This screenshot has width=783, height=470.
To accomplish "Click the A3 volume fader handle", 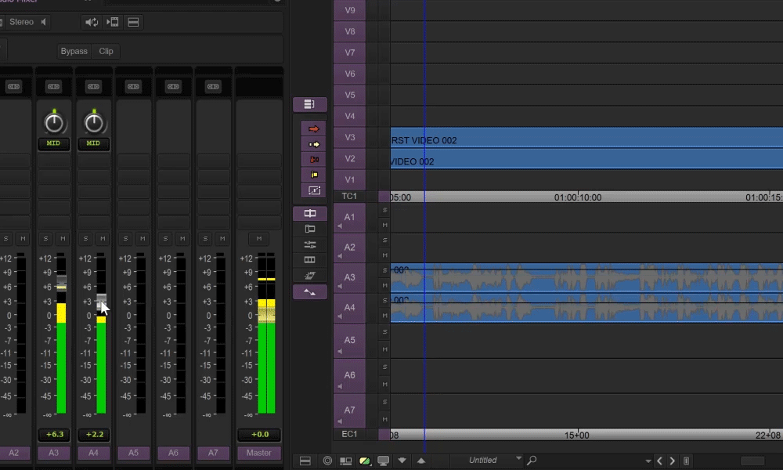I will click(x=61, y=283).
